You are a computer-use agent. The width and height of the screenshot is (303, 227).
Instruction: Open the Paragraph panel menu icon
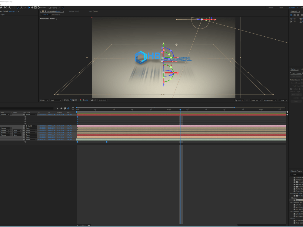tap(300, 12)
